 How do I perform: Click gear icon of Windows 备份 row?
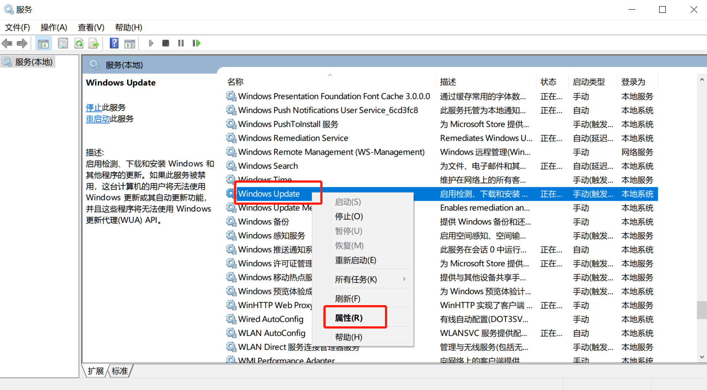[231, 222]
